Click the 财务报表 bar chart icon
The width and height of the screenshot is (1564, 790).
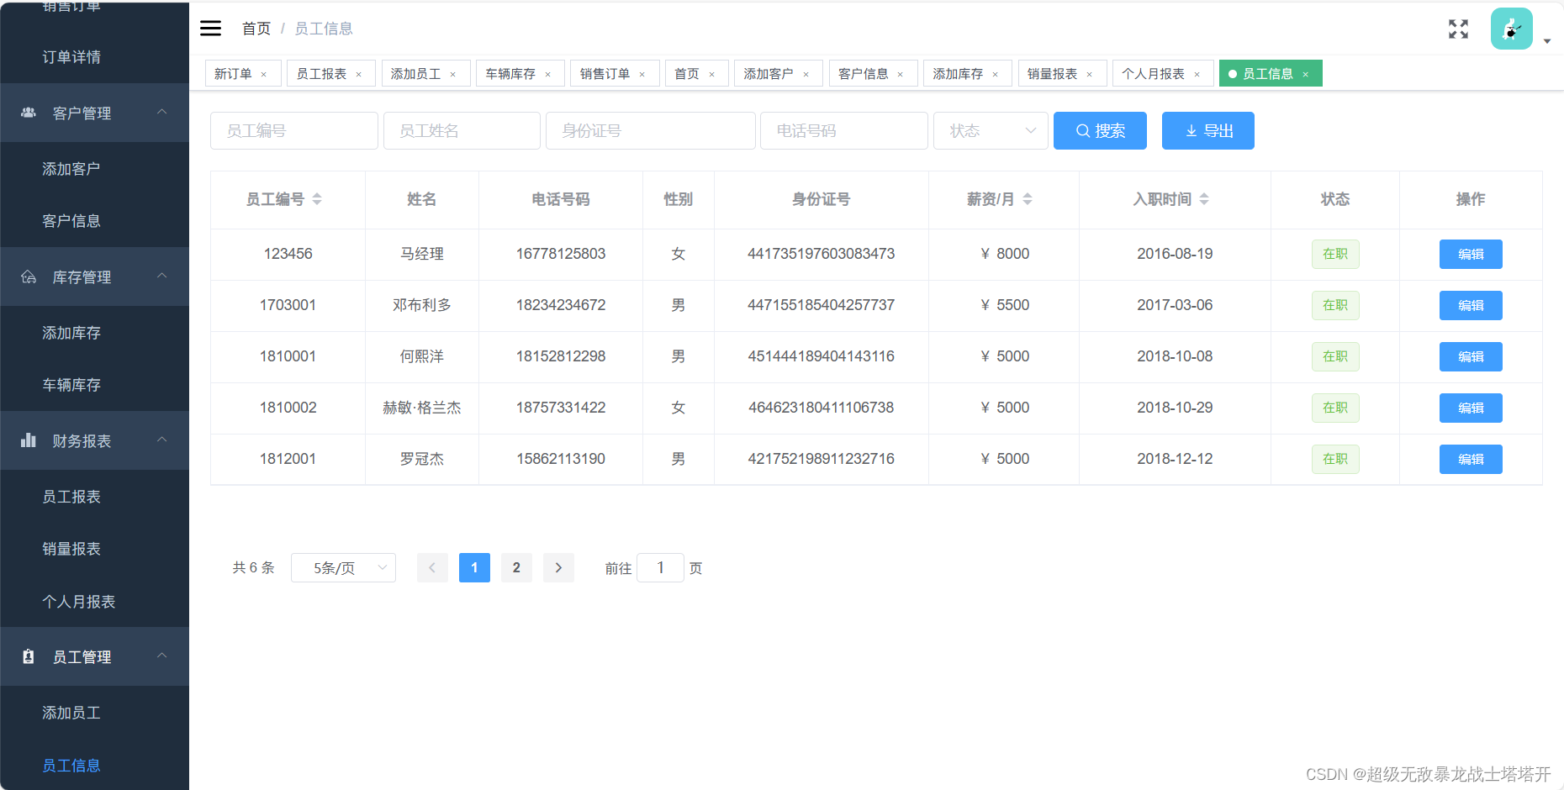click(x=29, y=440)
